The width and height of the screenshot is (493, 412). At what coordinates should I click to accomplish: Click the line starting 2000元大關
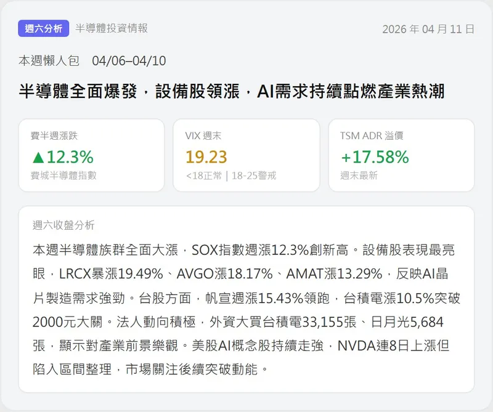(x=238, y=322)
